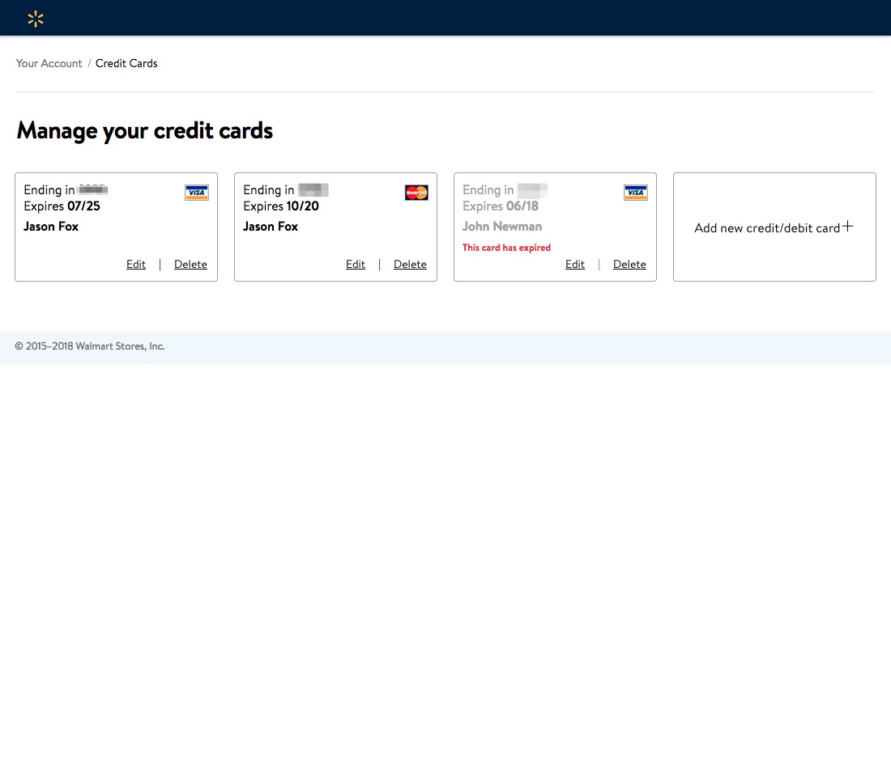
Task: Click the Mastercard icon on the 10/20 card
Action: 416,192
